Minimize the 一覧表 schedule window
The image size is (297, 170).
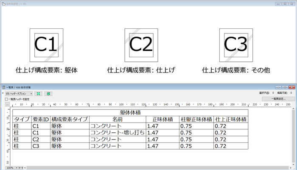pyautogui.click(x=278, y=87)
